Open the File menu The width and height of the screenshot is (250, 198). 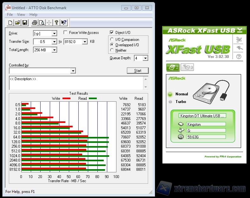(10, 15)
